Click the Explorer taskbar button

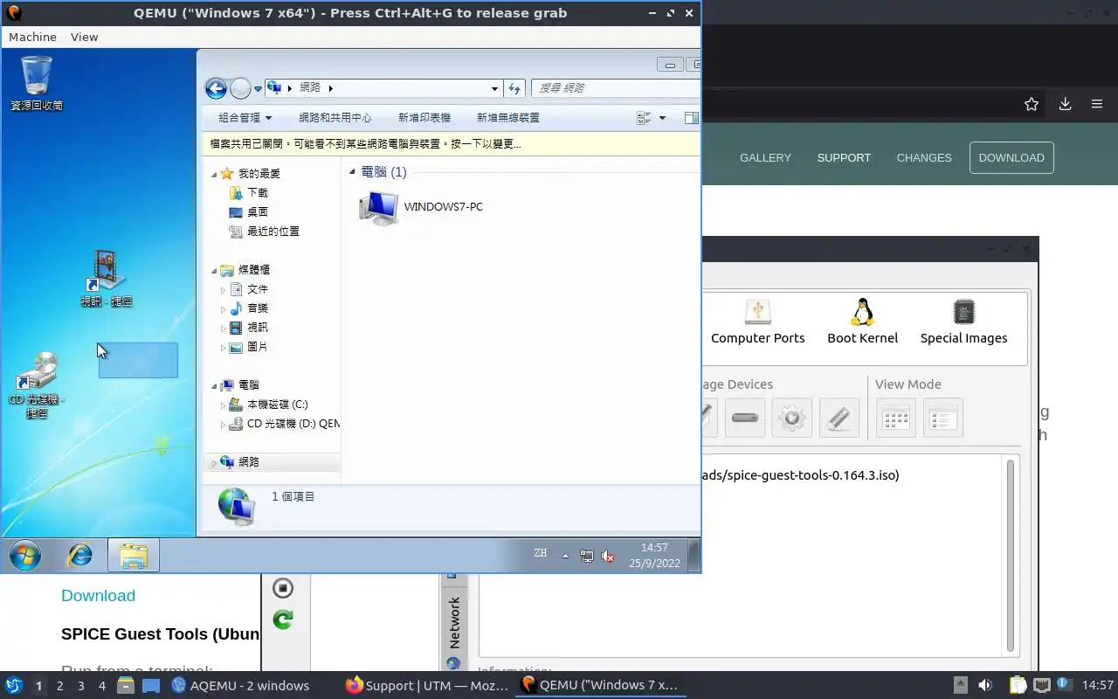tap(134, 555)
